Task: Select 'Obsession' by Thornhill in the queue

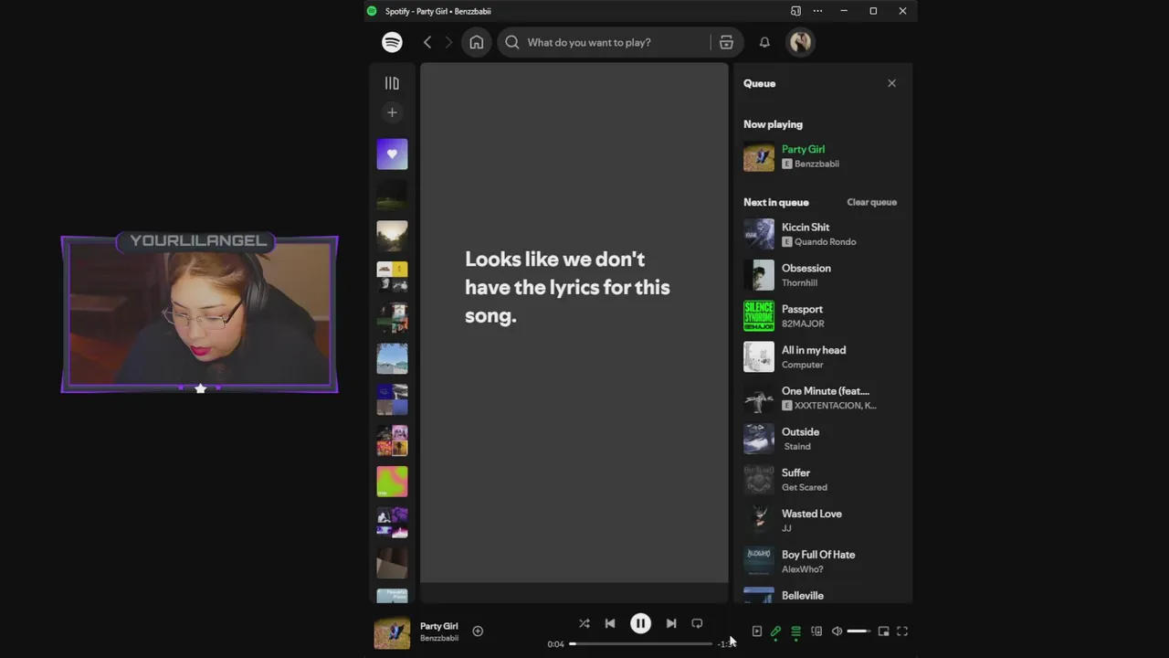Action: 822,275
